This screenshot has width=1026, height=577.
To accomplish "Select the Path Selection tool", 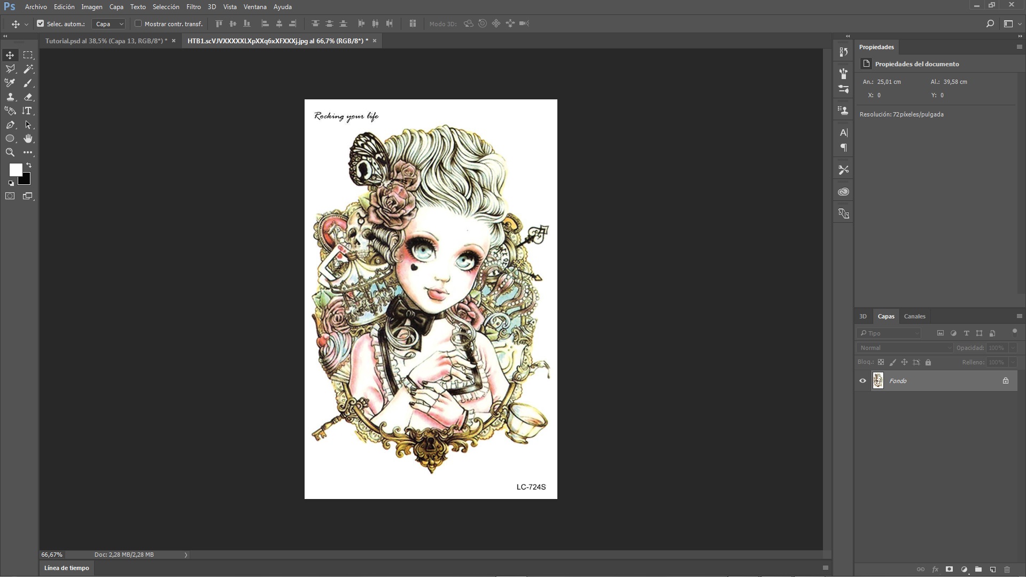I will click(x=28, y=124).
